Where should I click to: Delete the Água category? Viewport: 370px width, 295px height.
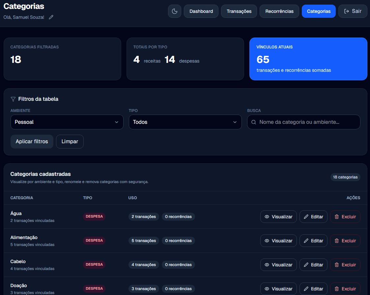point(345,216)
